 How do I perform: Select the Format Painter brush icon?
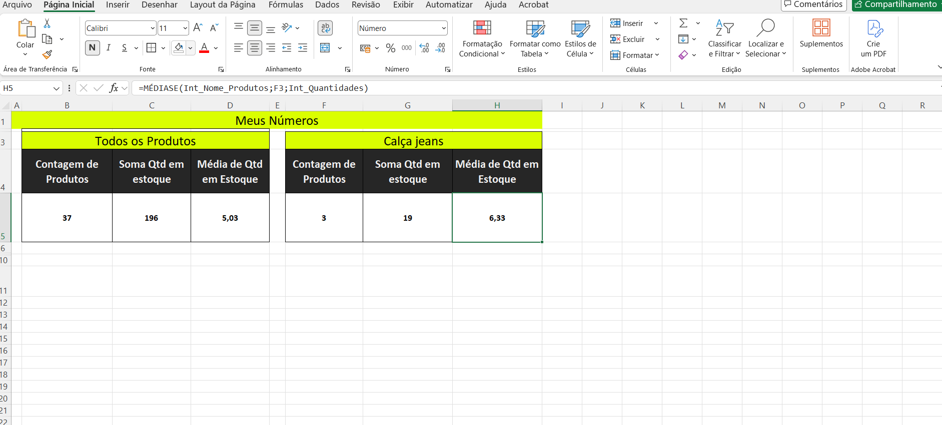[x=47, y=54]
